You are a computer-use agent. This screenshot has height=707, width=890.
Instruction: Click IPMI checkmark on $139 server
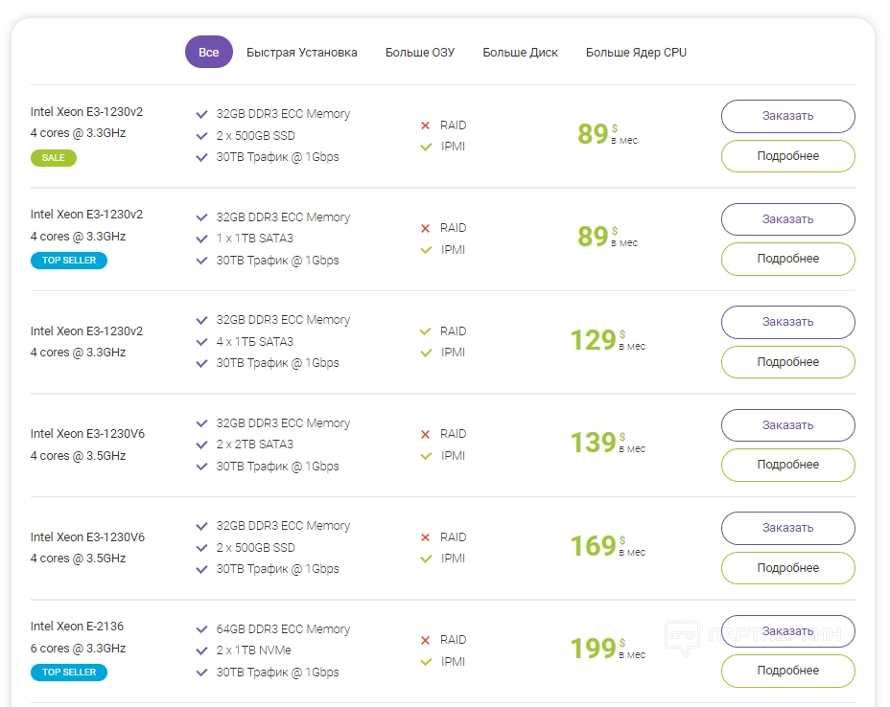425,456
